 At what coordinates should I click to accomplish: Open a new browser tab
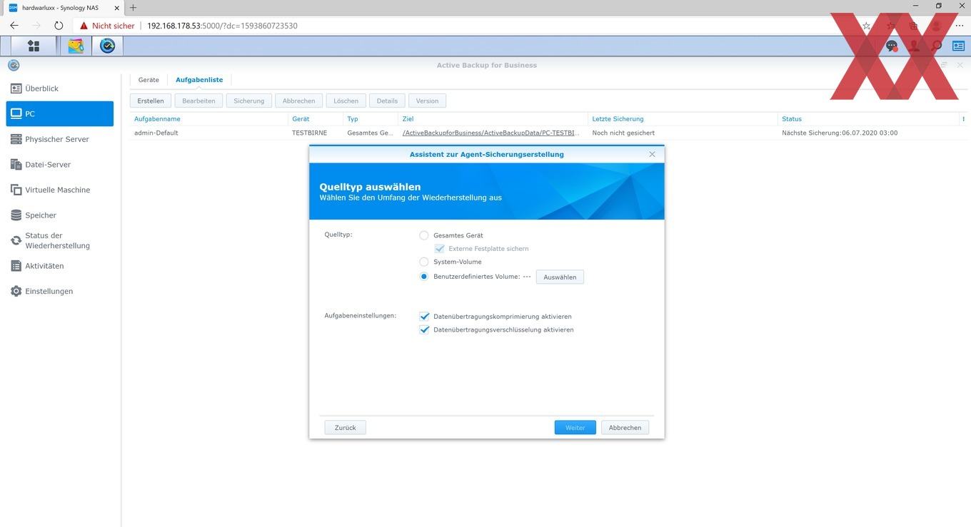[133, 8]
